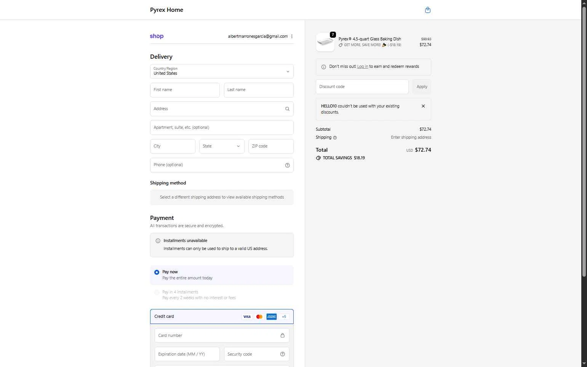Viewport: 587px width, 367px height.
Task: Go to Pyrex Home store title
Action: (166, 10)
